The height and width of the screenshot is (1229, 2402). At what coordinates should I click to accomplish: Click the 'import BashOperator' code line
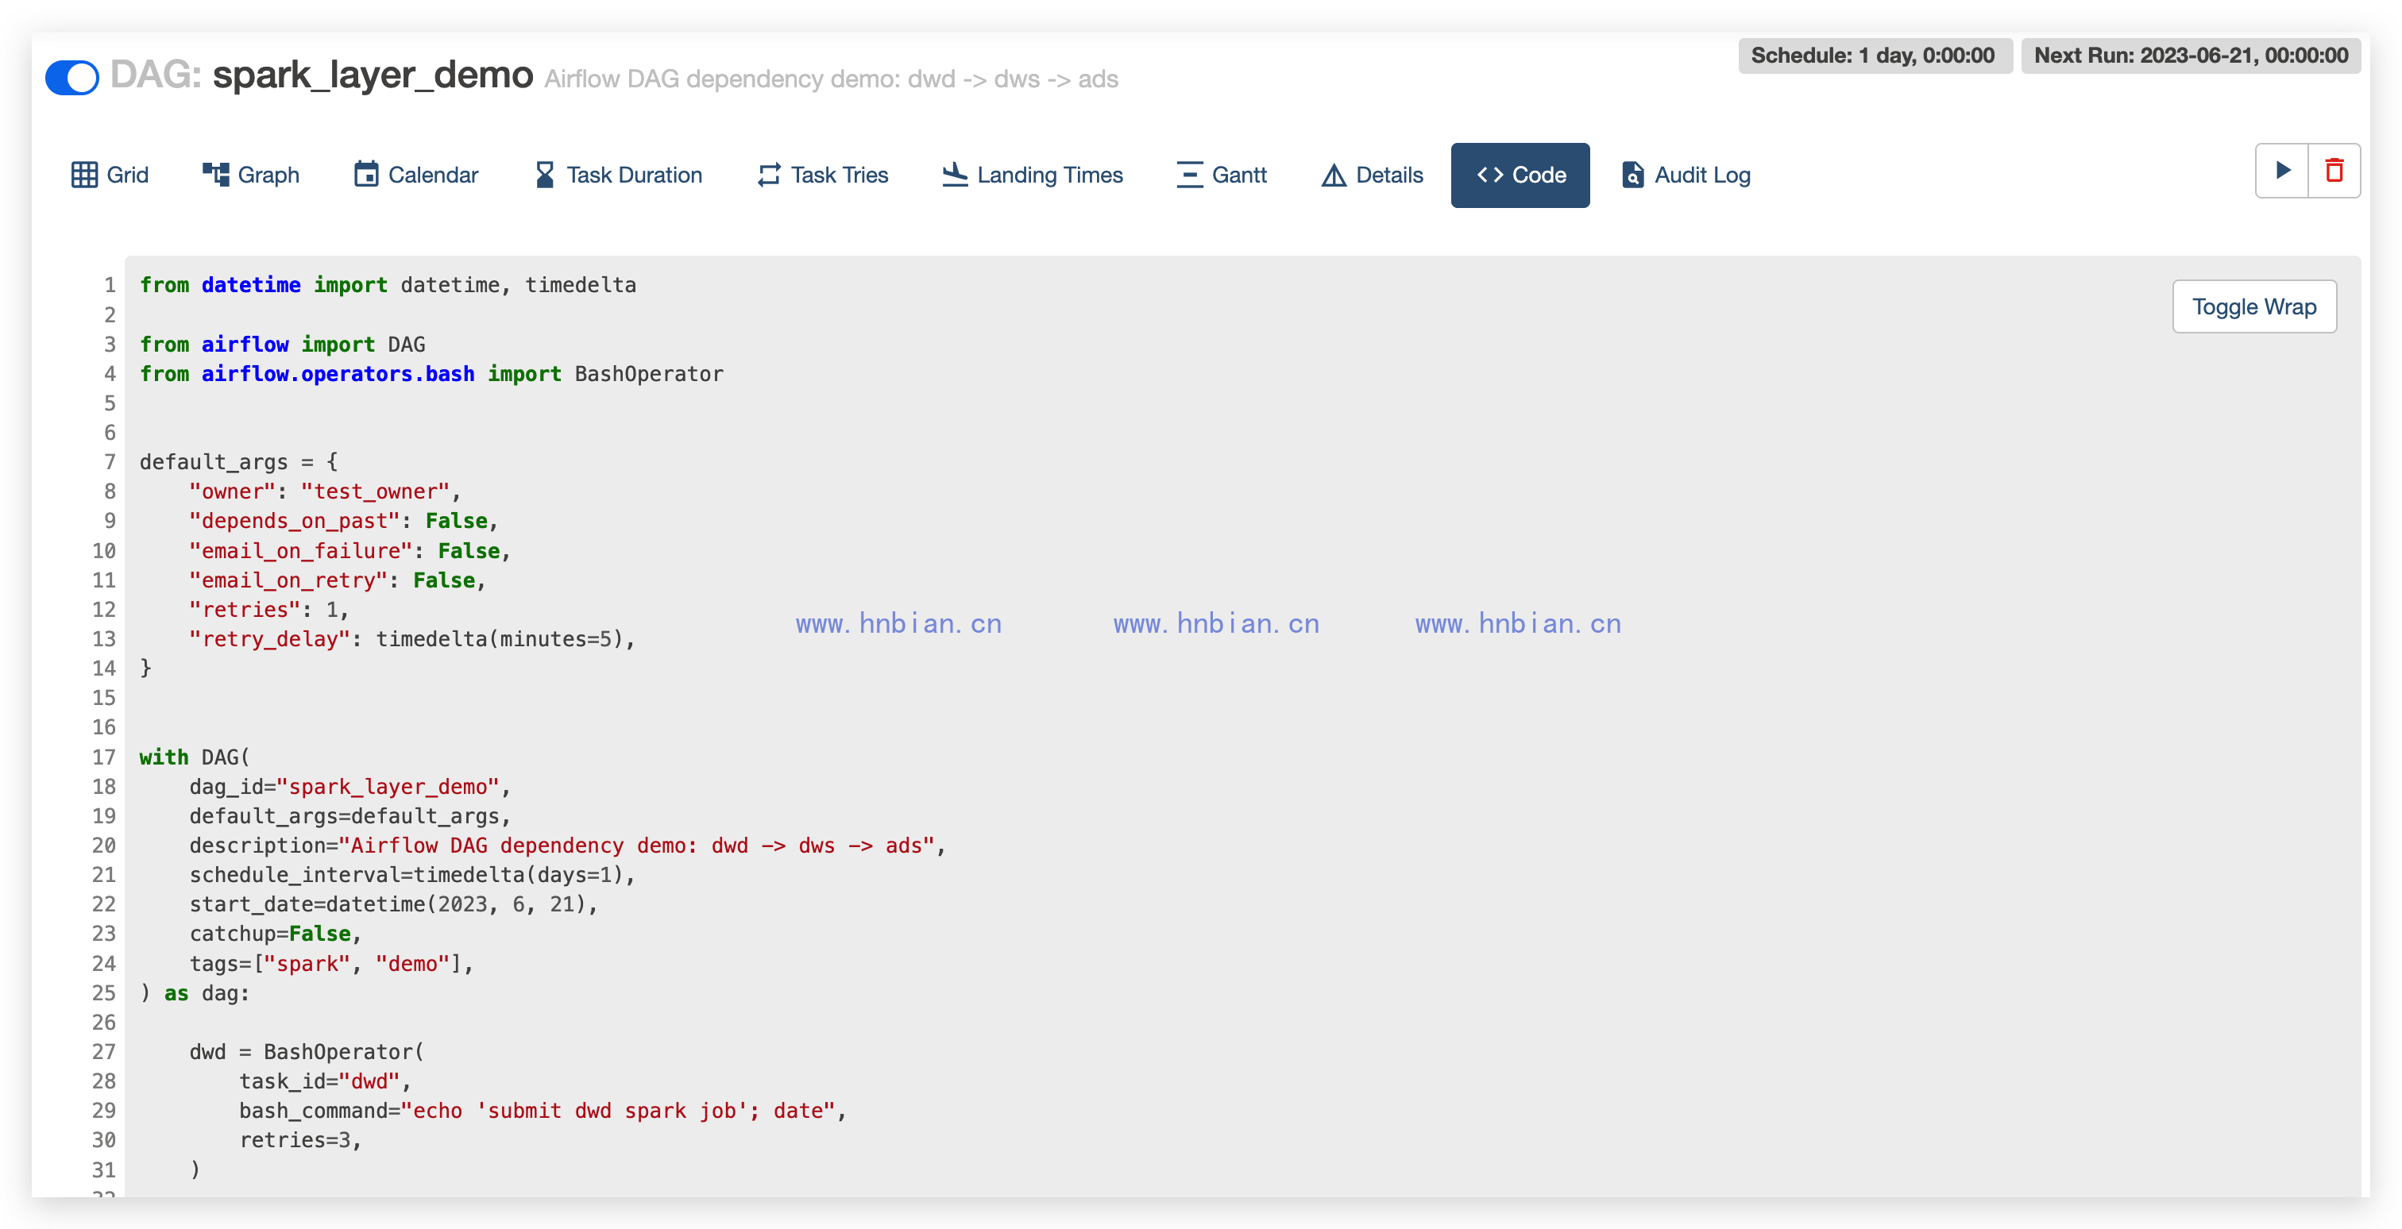pyautogui.click(x=432, y=374)
